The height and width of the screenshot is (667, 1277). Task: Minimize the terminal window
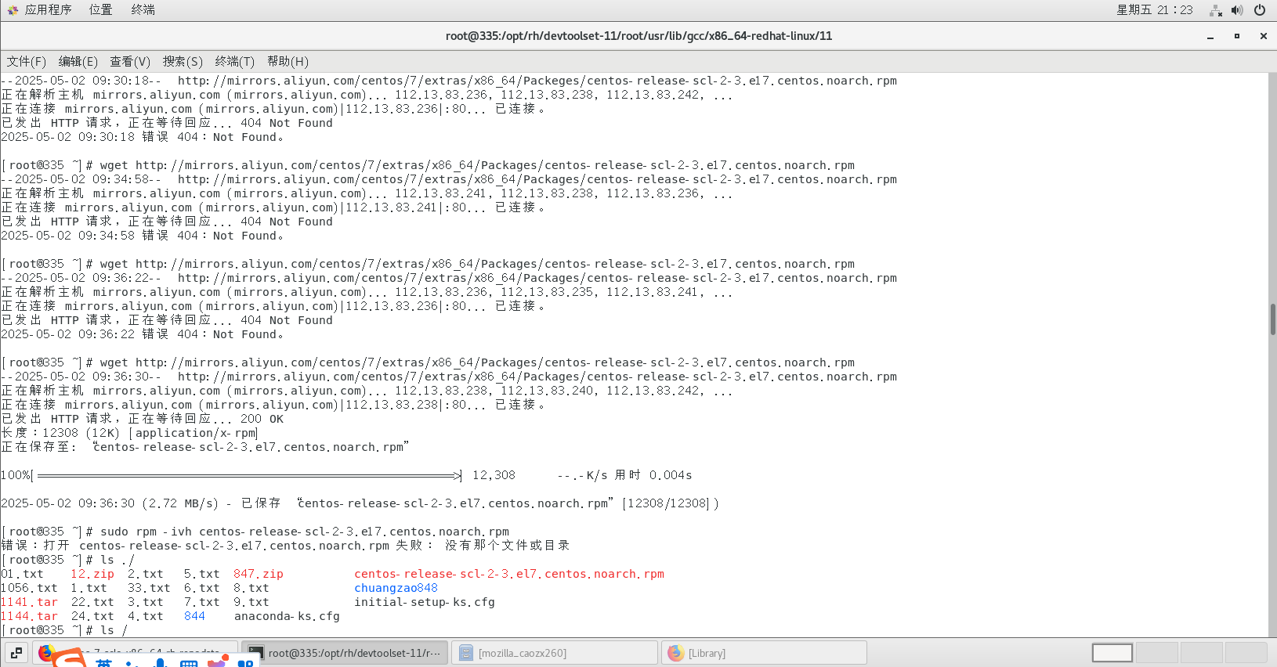coord(1210,36)
